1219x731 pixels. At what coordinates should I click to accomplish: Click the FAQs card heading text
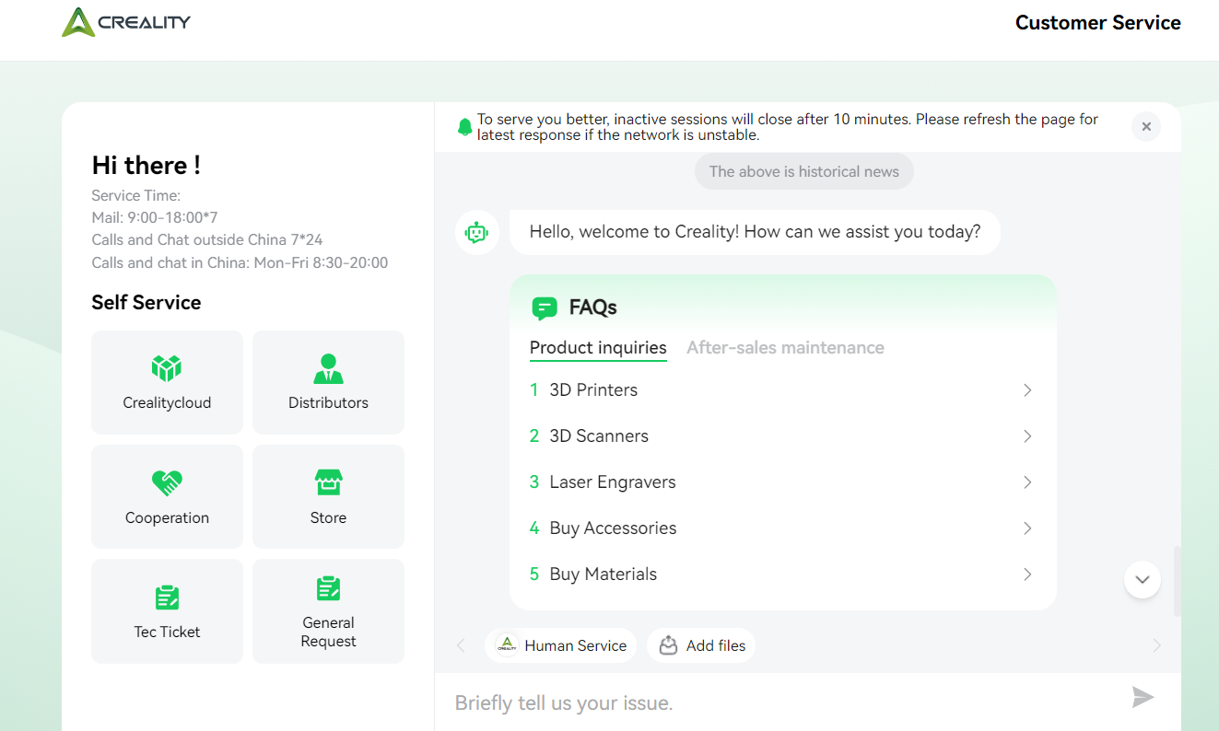pyautogui.click(x=593, y=307)
